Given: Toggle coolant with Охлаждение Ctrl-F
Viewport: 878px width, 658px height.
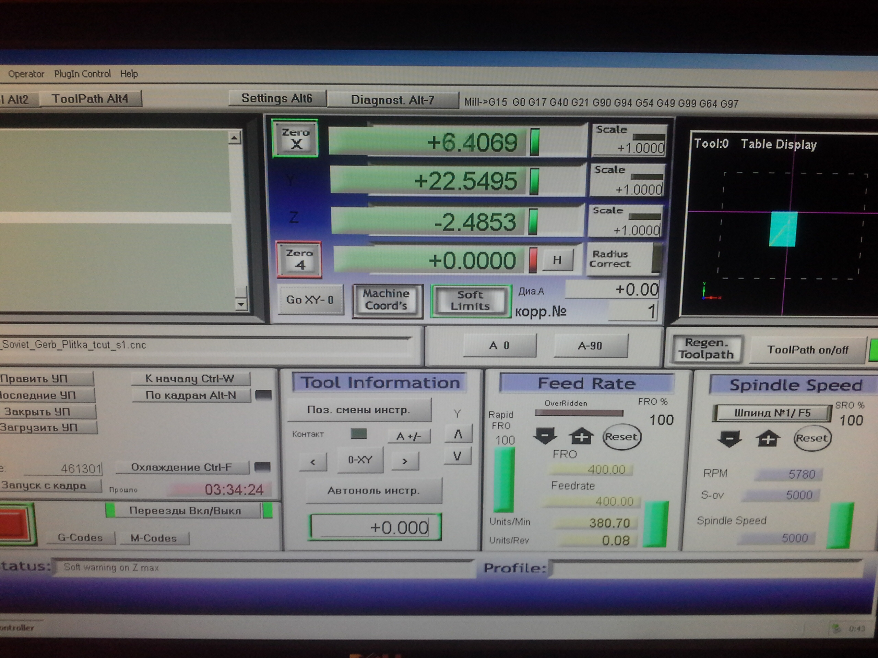Looking at the screenshot, I should [x=182, y=467].
